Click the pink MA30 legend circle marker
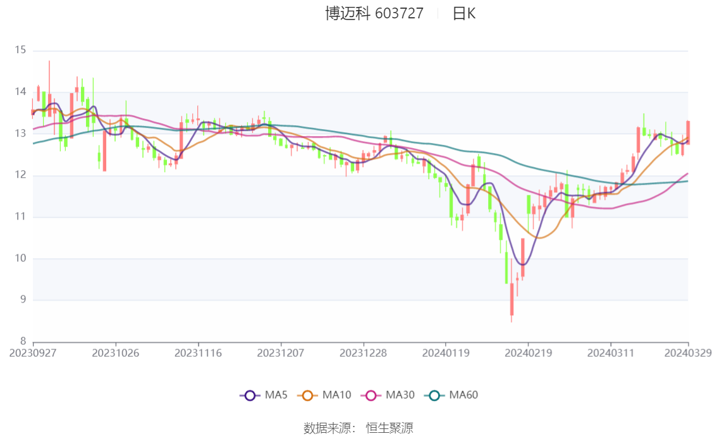This screenshot has height=436, width=717. coord(371,396)
